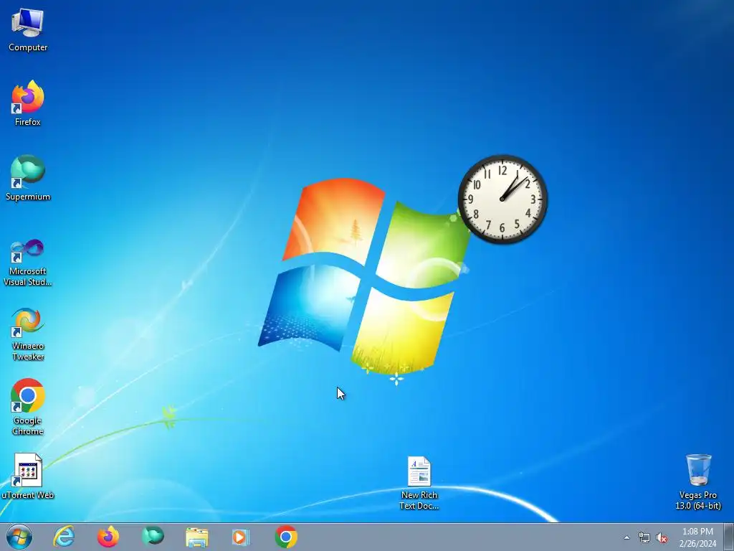734x551 pixels.
Task: Open the taskbar clock showing 1:08 PM
Action: (697, 537)
